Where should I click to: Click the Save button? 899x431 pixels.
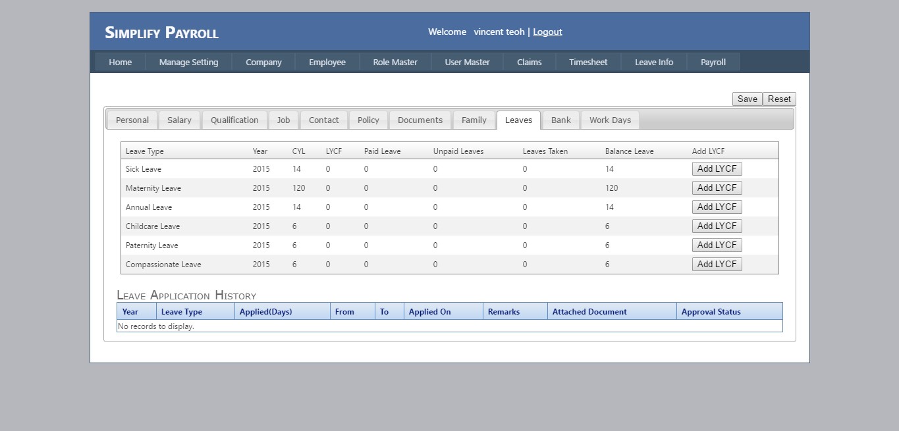click(747, 99)
